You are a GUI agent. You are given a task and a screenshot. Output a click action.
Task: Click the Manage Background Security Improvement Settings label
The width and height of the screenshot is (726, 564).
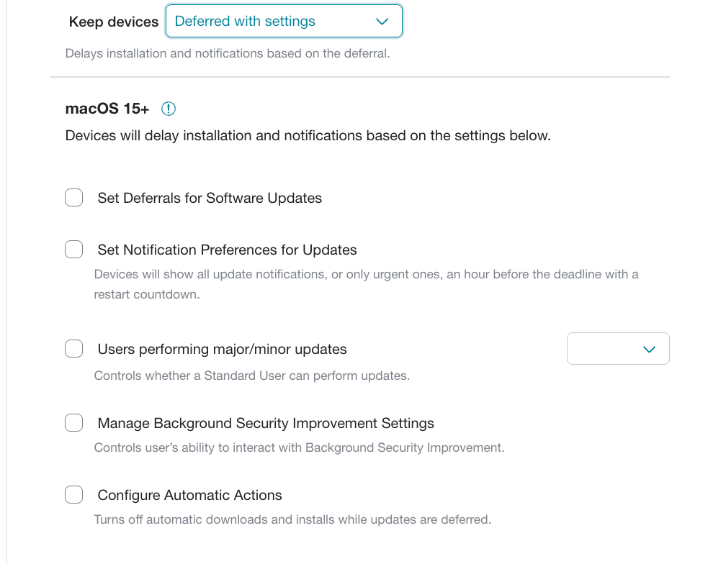[x=266, y=424]
